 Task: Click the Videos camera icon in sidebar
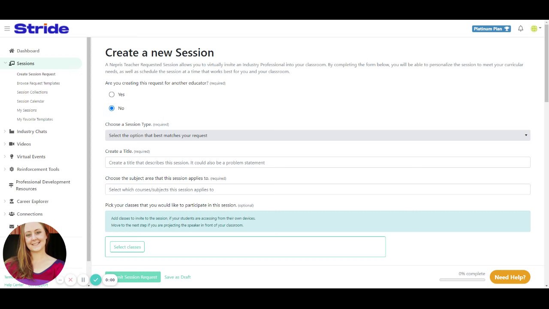[x=12, y=144]
